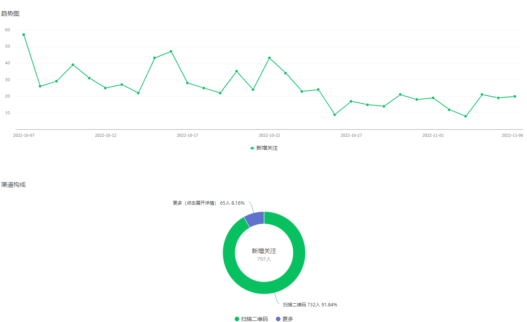Click the data point at 2022-11-01
This screenshot has height=322, width=527.
433,98
